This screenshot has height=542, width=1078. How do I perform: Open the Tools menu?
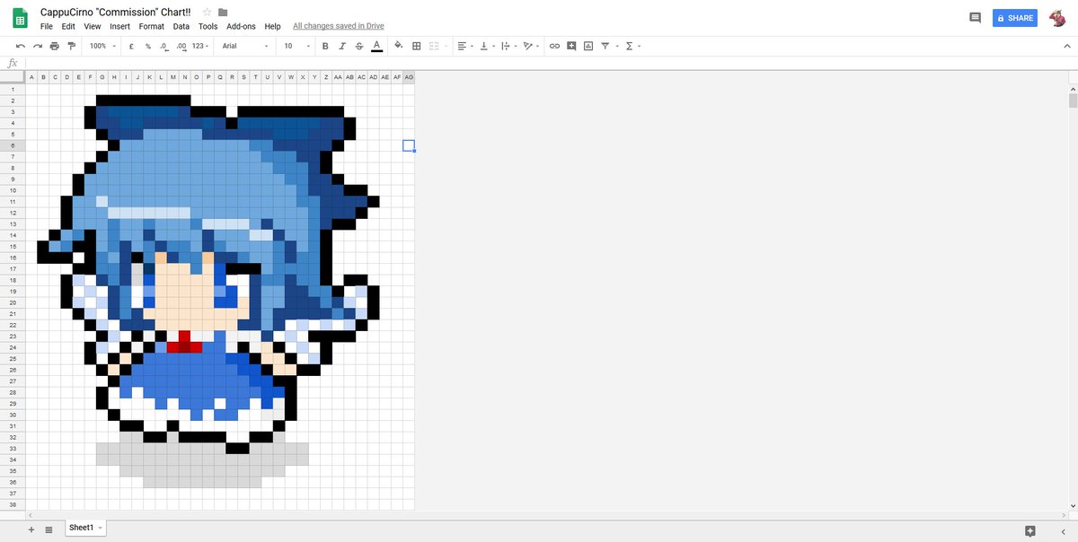tap(208, 27)
